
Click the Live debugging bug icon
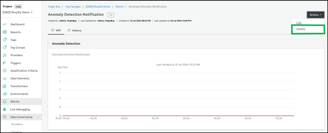pyautogui.click(x=5, y=109)
